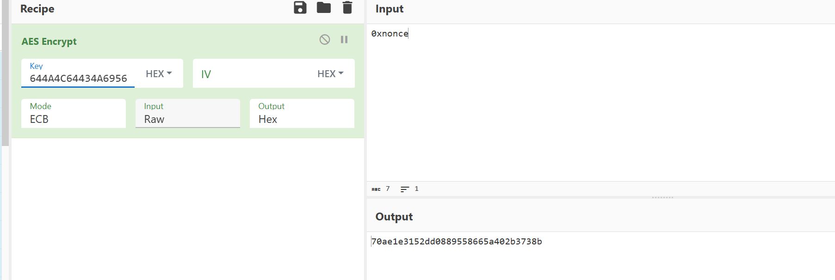Image resolution: width=835 pixels, height=280 pixels.
Task: Click the input character count indicator
Action: point(381,189)
